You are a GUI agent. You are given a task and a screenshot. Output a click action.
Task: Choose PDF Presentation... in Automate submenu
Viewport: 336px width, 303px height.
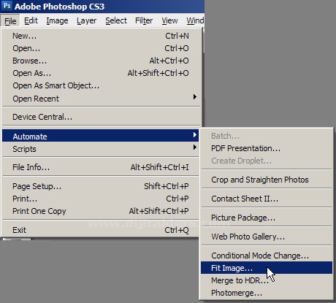pyautogui.click(x=267, y=148)
